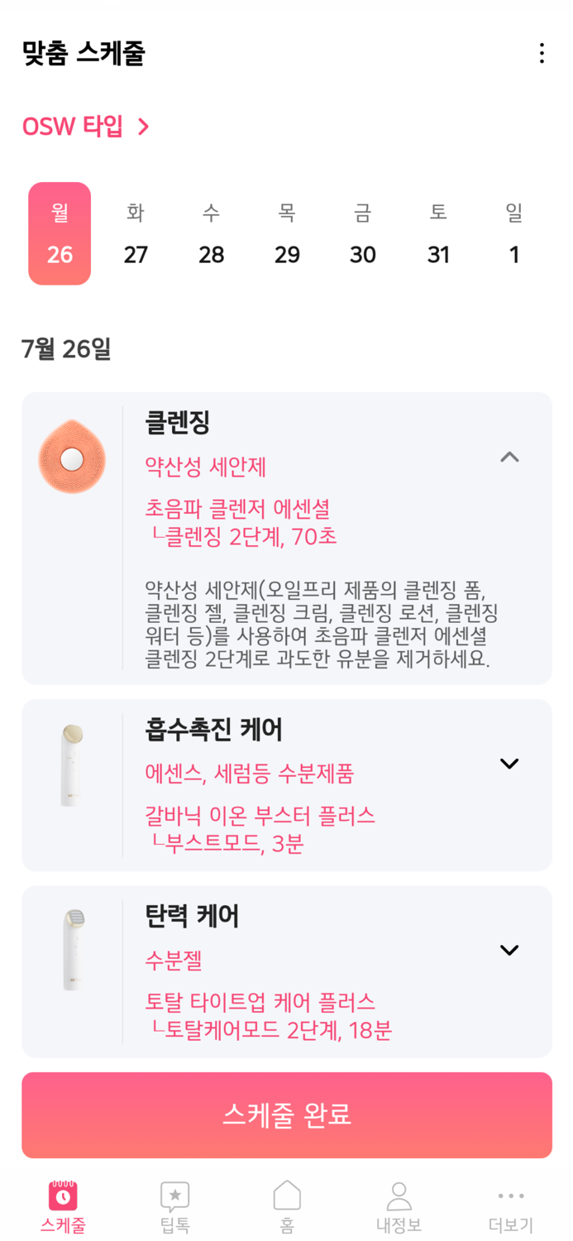Image resolution: width=573 pixels, height=1241 pixels.
Task: Open 팁톡 via the speech-bubble icon
Action: point(173,1195)
